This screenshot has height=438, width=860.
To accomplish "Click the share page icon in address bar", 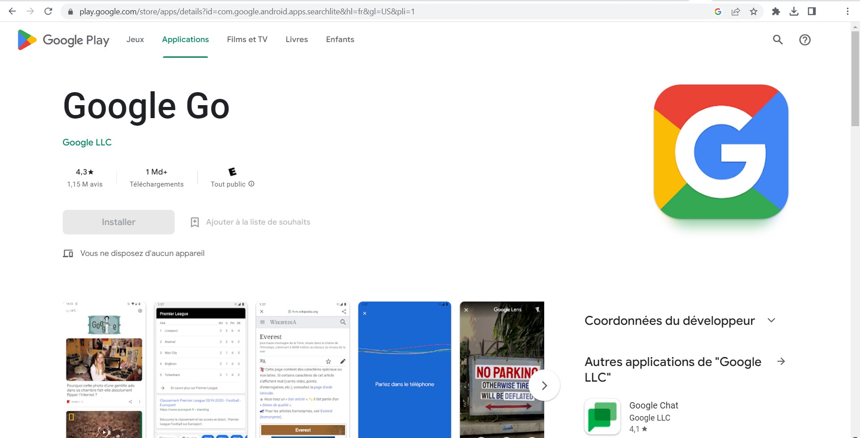I will click(735, 12).
